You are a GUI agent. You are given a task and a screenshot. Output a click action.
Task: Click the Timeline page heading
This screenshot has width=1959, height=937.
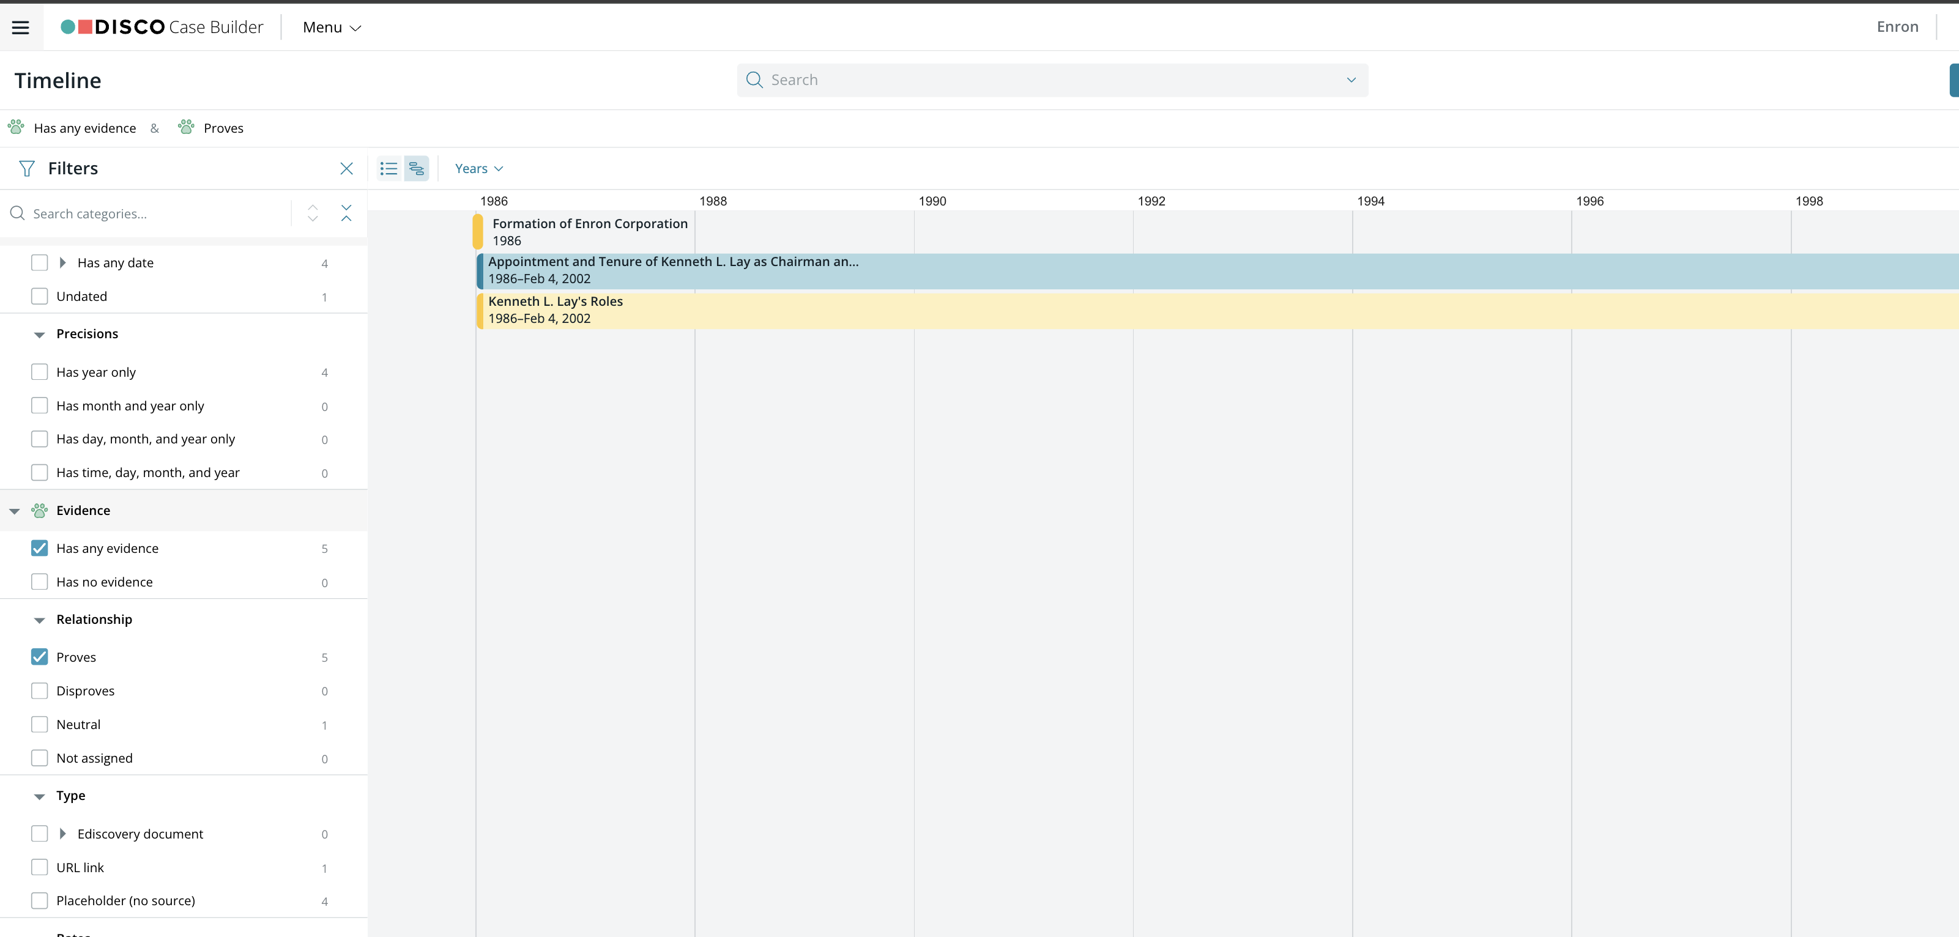(x=58, y=81)
